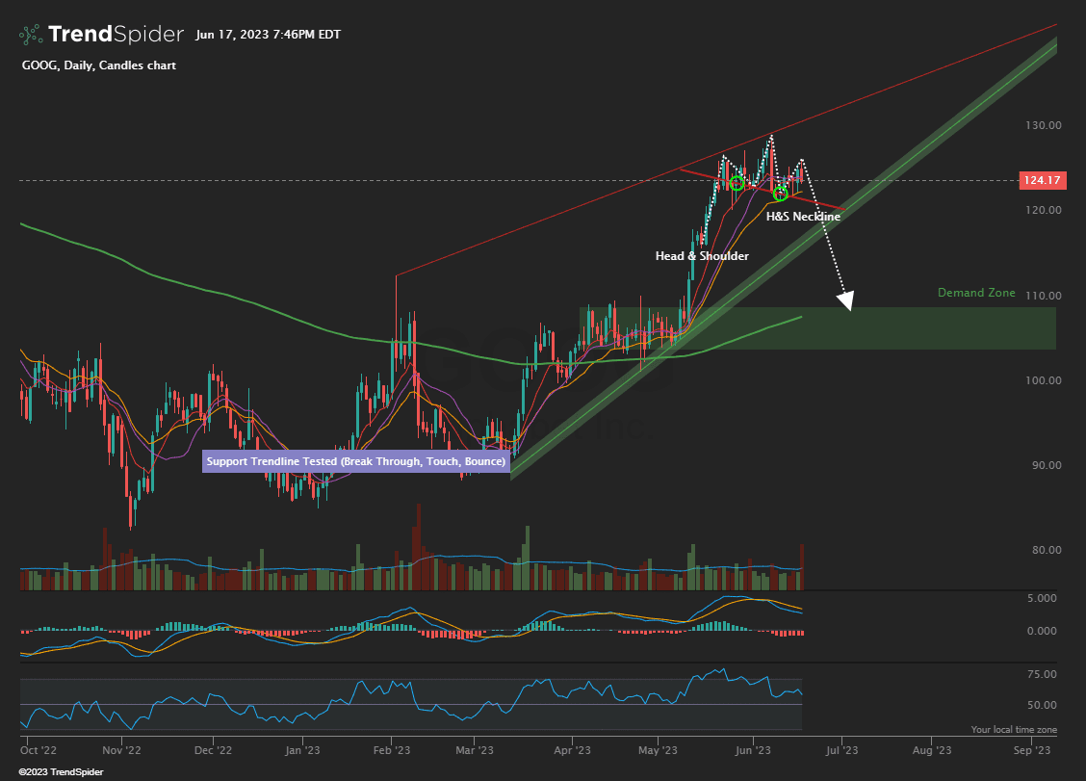The image size is (1086, 781).
Task: Click the tall red volume bar at far right
Action: pos(801,567)
